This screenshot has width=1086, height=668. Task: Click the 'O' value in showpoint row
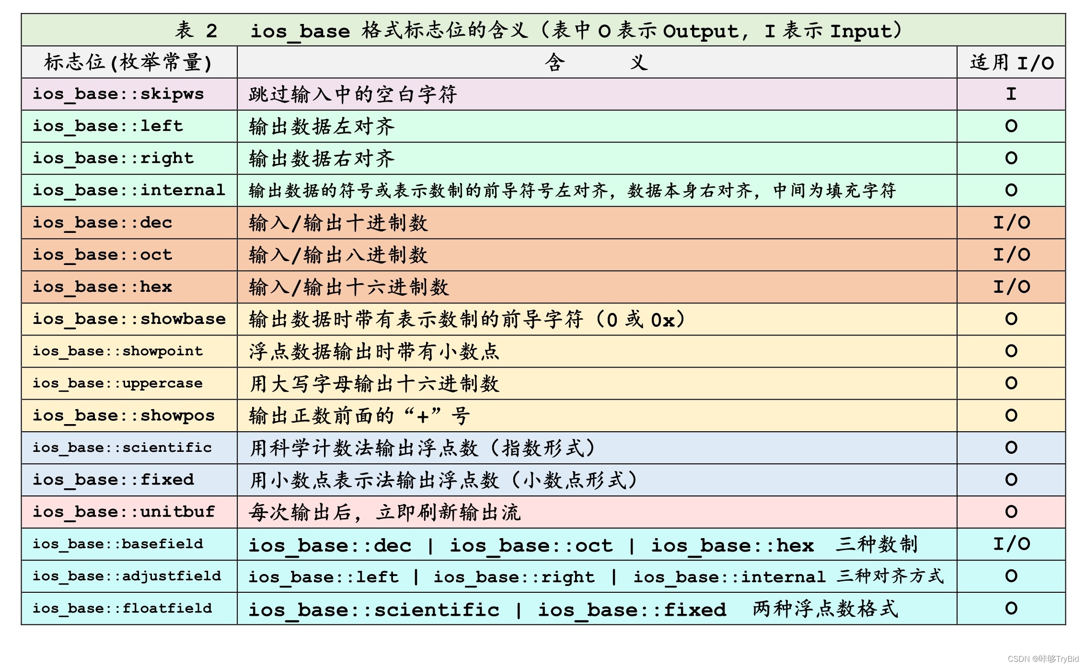pyautogui.click(x=1011, y=351)
